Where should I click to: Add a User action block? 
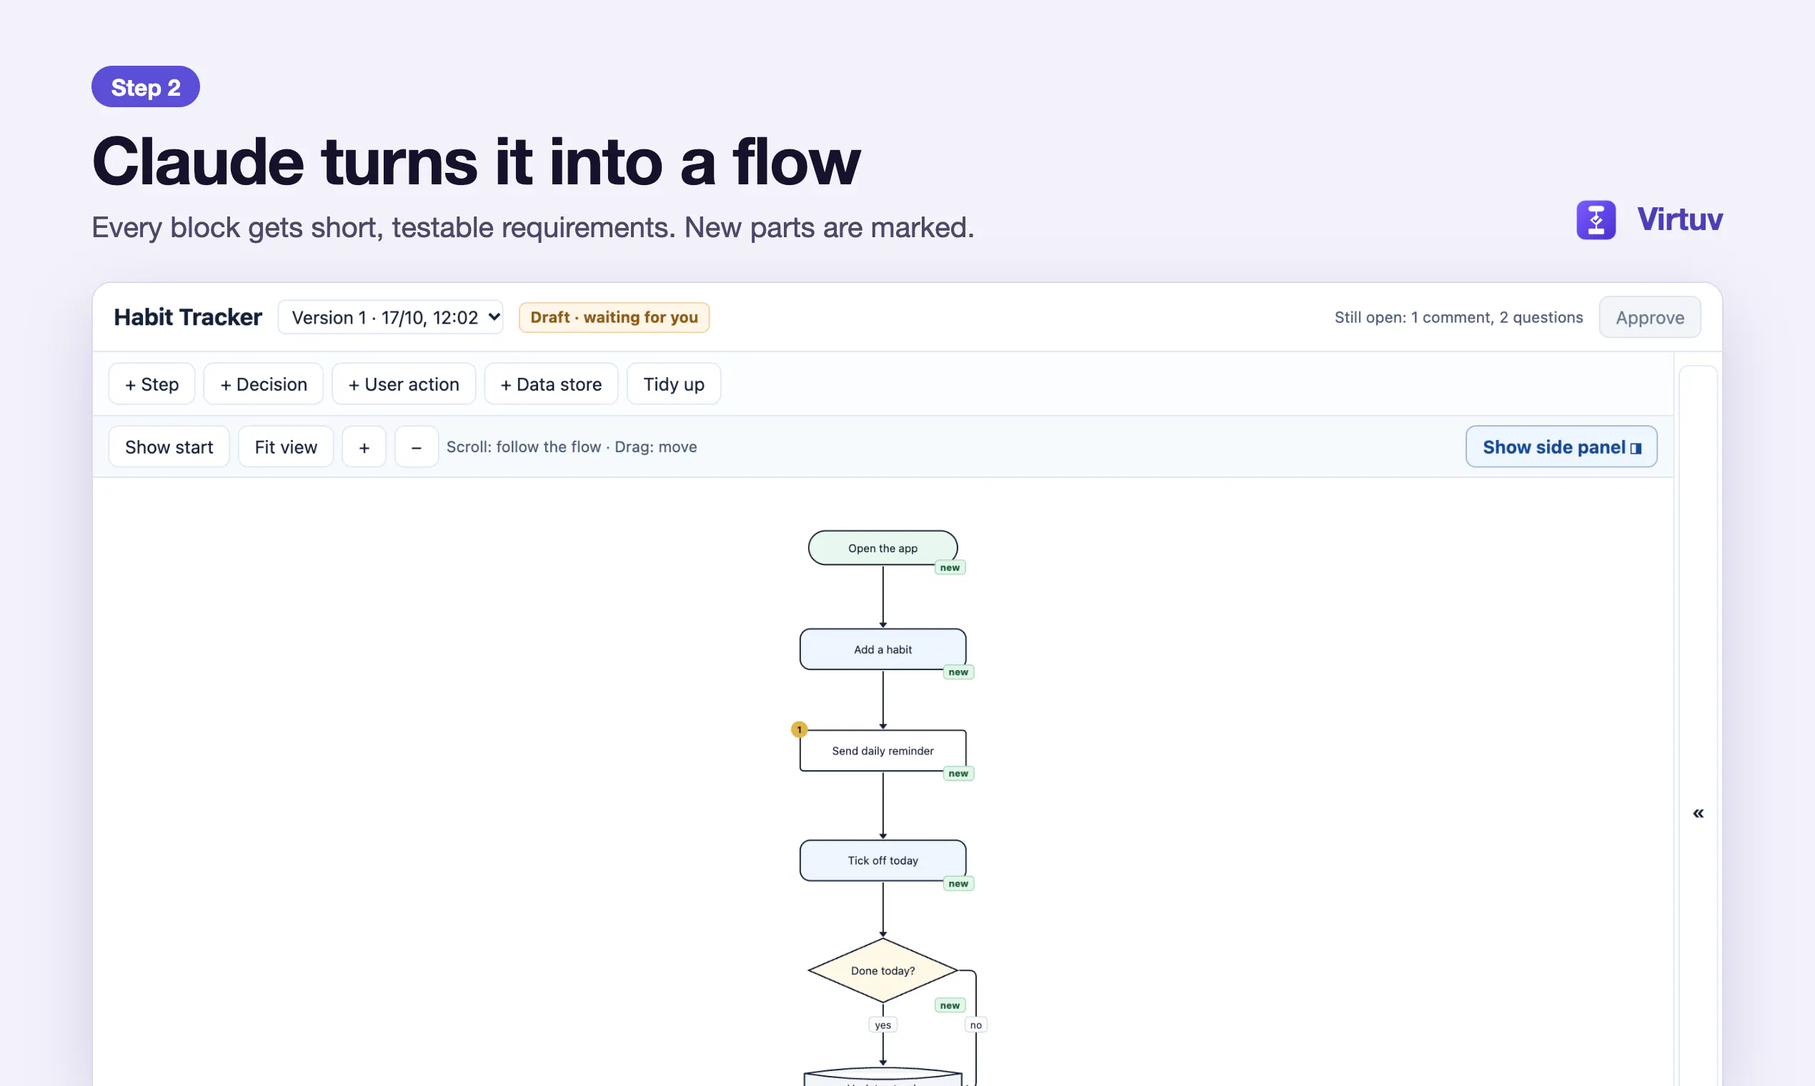pyautogui.click(x=403, y=384)
